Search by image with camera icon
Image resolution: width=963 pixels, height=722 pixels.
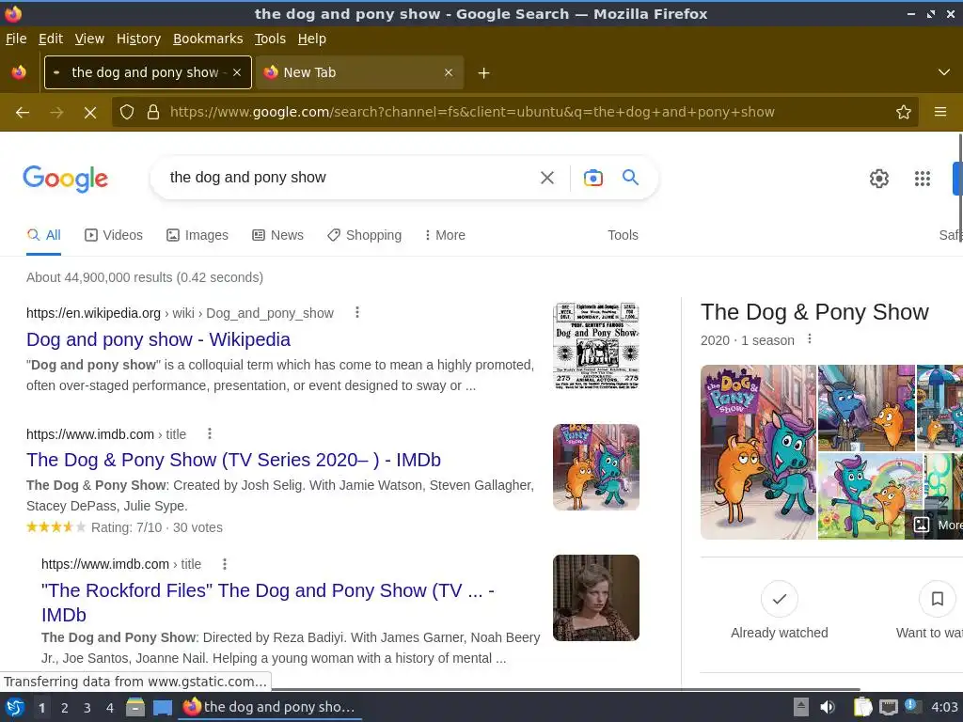pos(592,178)
